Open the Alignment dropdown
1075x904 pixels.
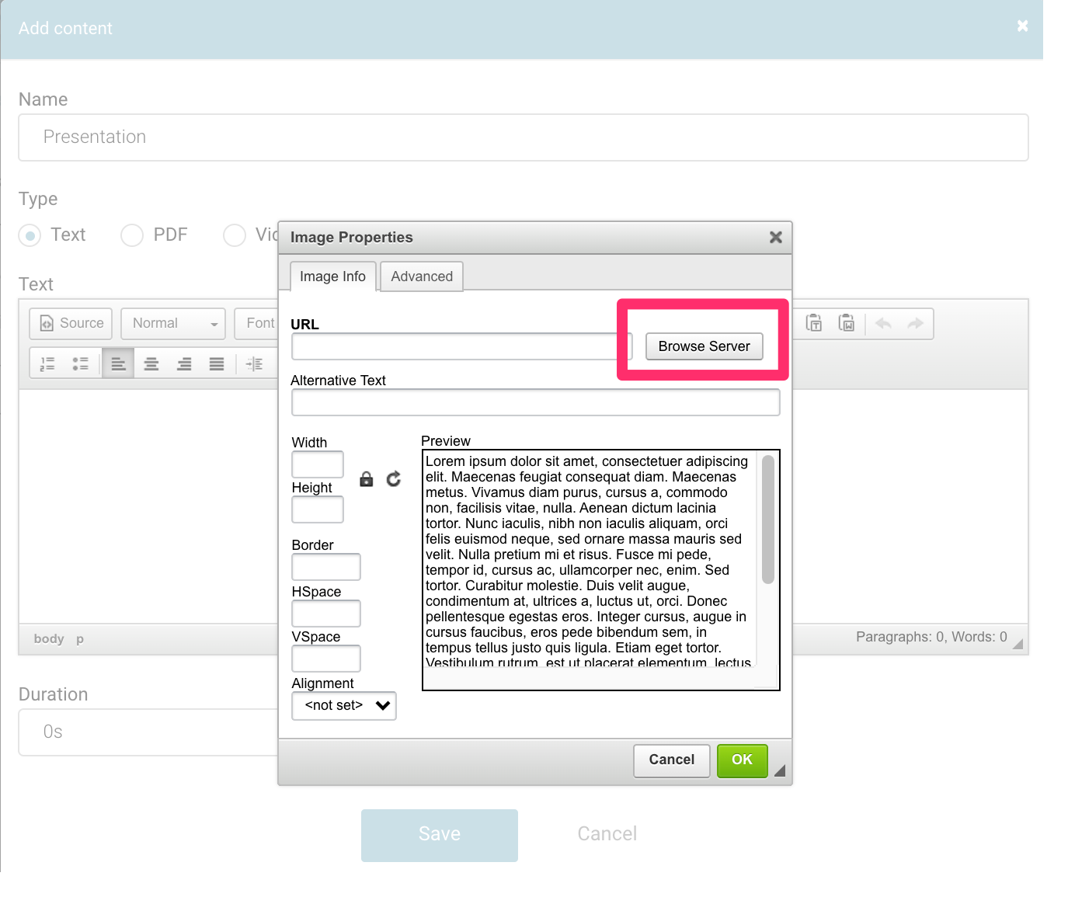(x=343, y=706)
